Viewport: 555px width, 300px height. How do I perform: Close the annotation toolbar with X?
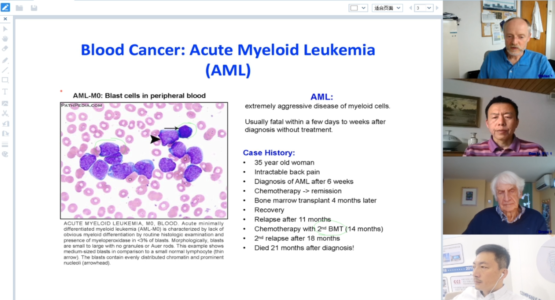coord(5,19)
